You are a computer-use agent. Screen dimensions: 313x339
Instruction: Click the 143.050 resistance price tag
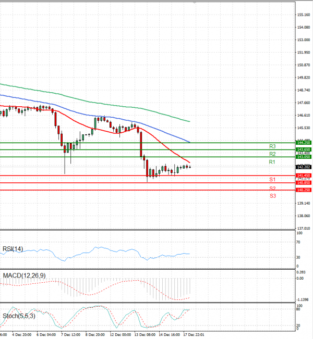tap(304, 157)
